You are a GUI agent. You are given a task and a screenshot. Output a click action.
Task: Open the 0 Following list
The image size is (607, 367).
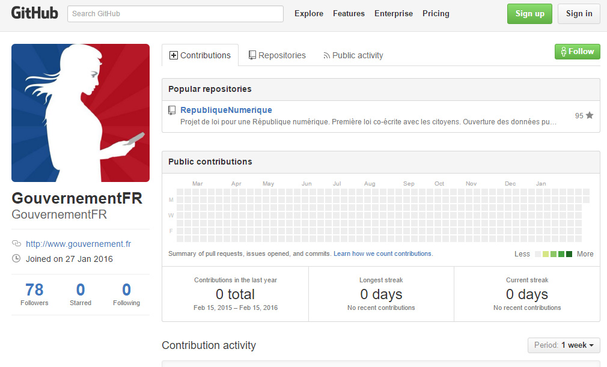pos(126,294)
